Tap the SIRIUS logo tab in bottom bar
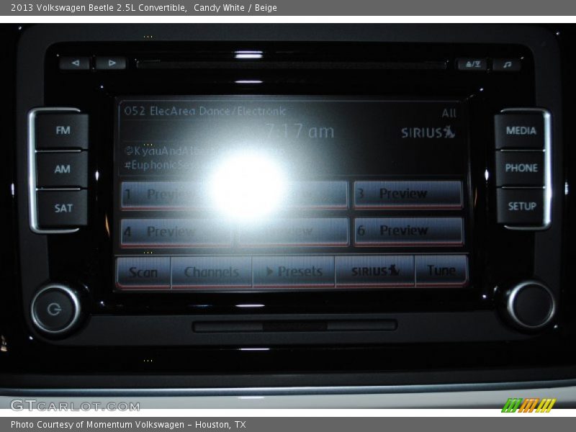 tap(374, 271)
